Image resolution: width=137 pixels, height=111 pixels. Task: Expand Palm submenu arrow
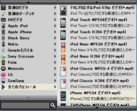(55, 63)
